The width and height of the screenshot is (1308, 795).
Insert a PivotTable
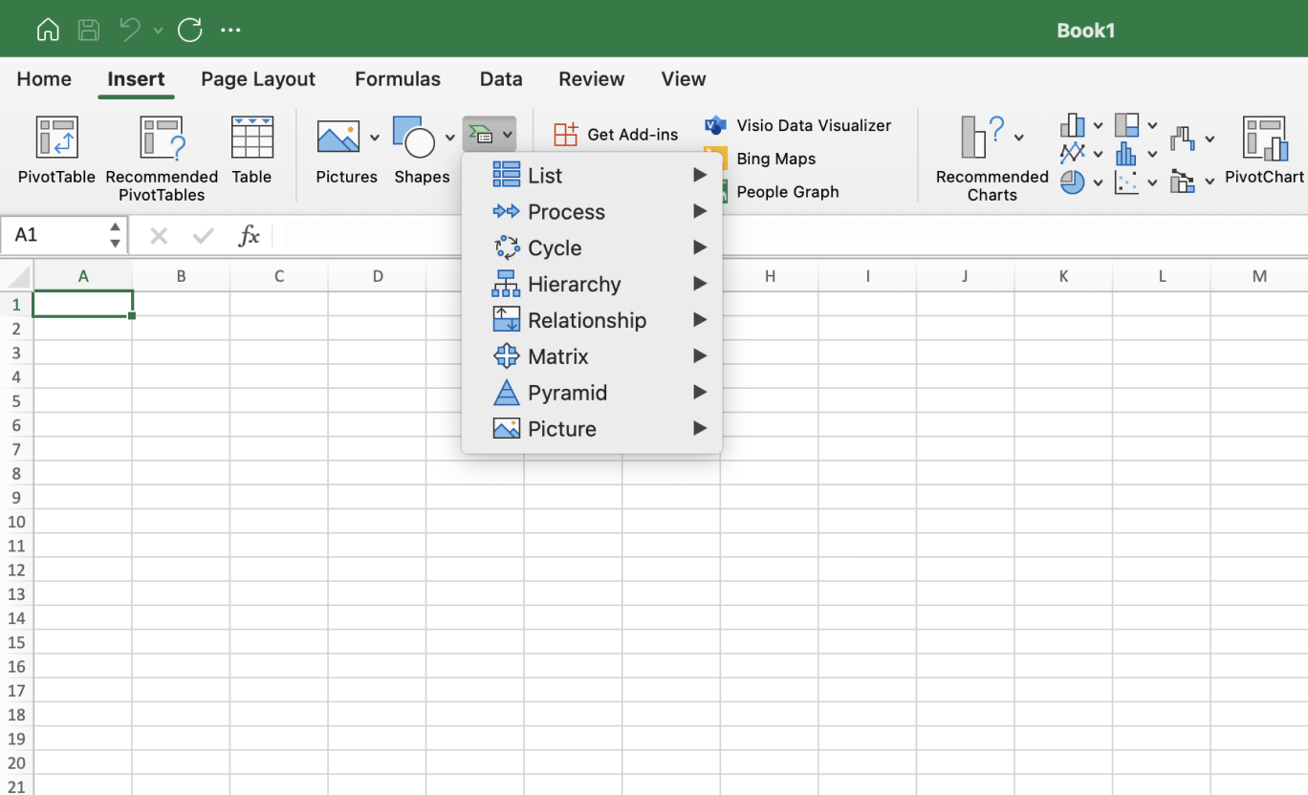(55, 153)
